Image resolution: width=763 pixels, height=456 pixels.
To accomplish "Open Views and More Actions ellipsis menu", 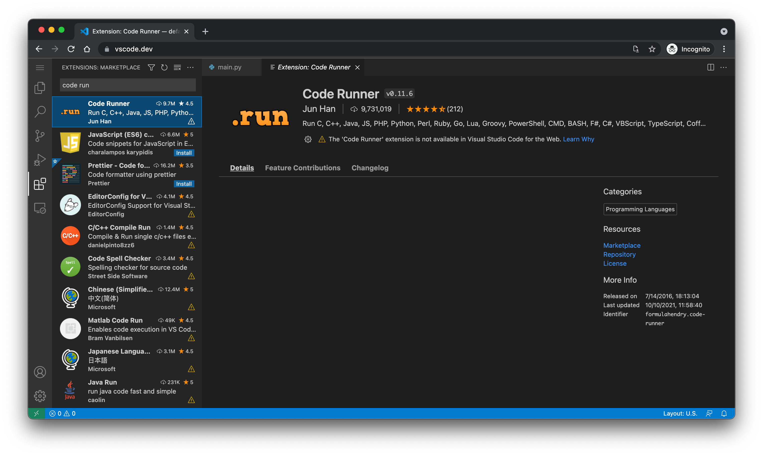I will pos(191,67).
